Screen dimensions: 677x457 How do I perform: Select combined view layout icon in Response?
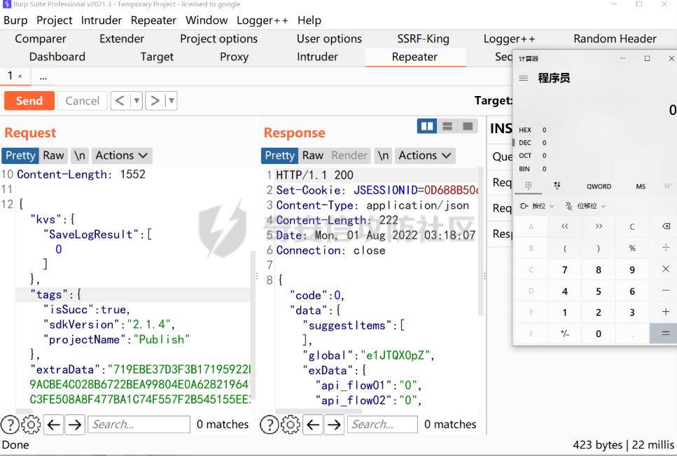(x=468, y=126)
